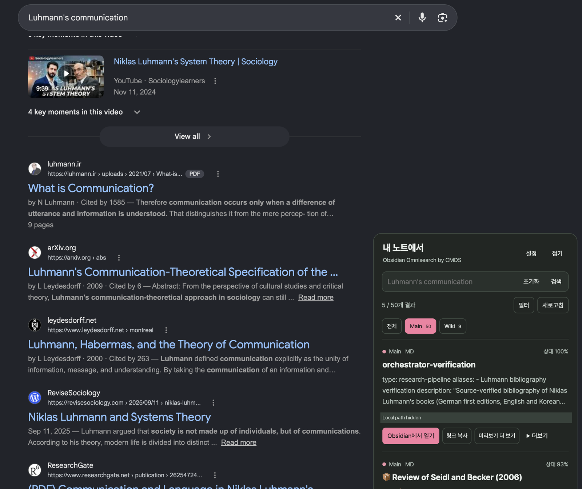This screenshot has height=489, width=582.
Task: Open the What is Communication? result
Action: (91, 188)
